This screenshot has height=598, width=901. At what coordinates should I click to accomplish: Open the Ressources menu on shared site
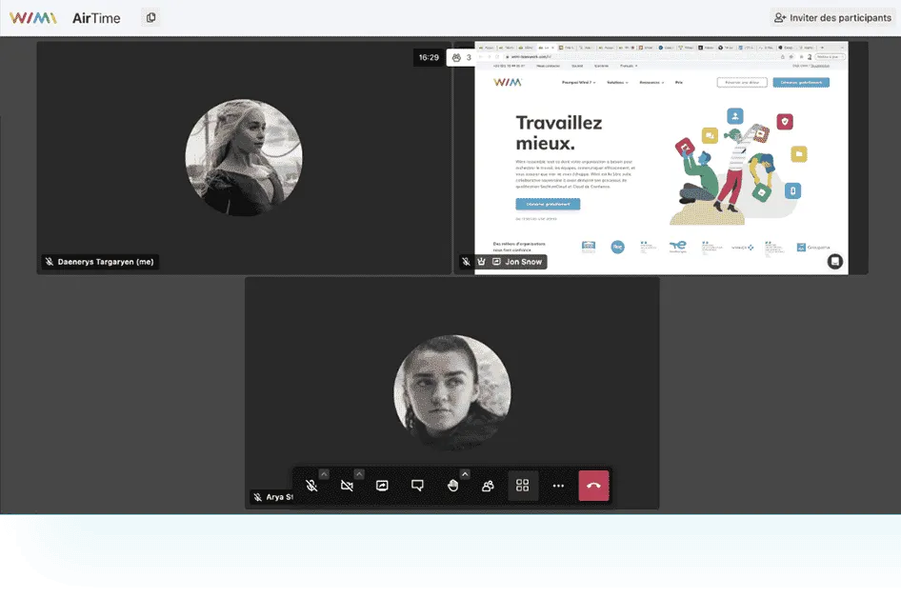(x=651, y=83)
